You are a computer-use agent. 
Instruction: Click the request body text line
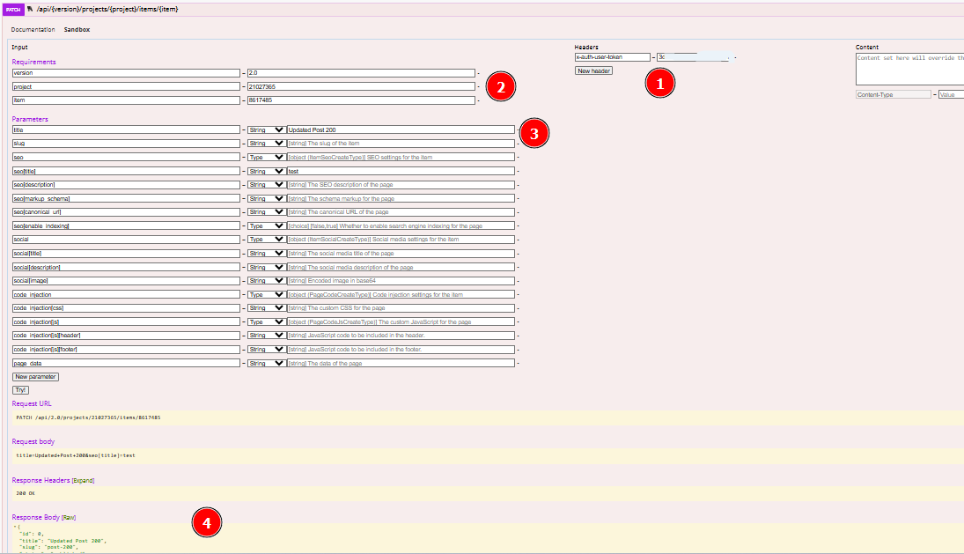coord(76,455)
